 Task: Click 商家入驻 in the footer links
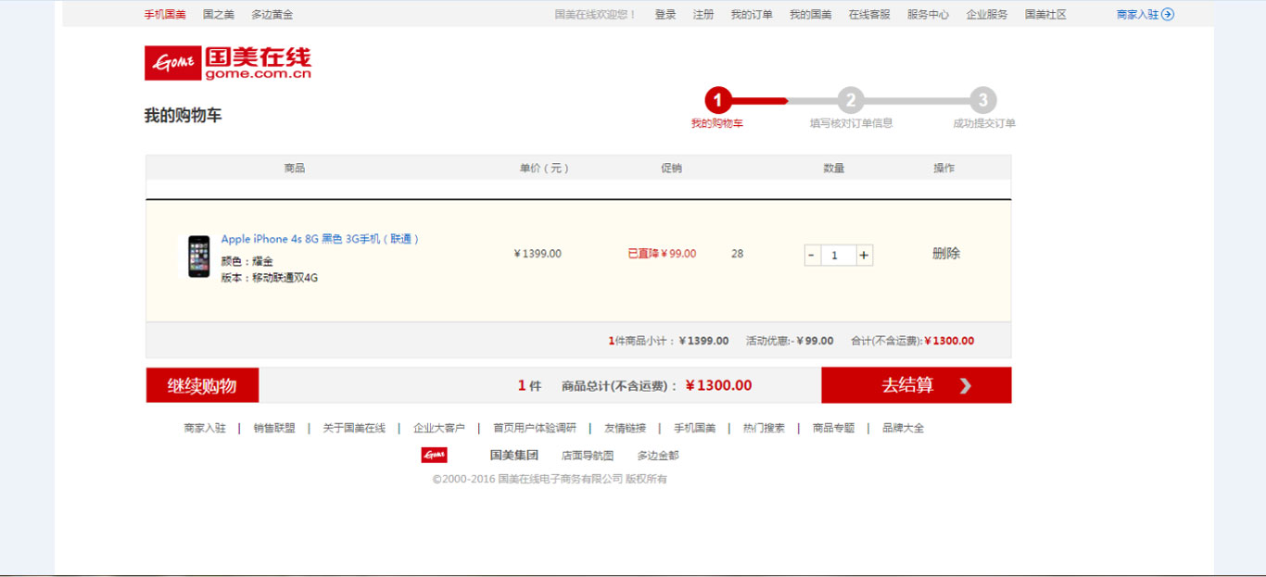pos(205,428)
